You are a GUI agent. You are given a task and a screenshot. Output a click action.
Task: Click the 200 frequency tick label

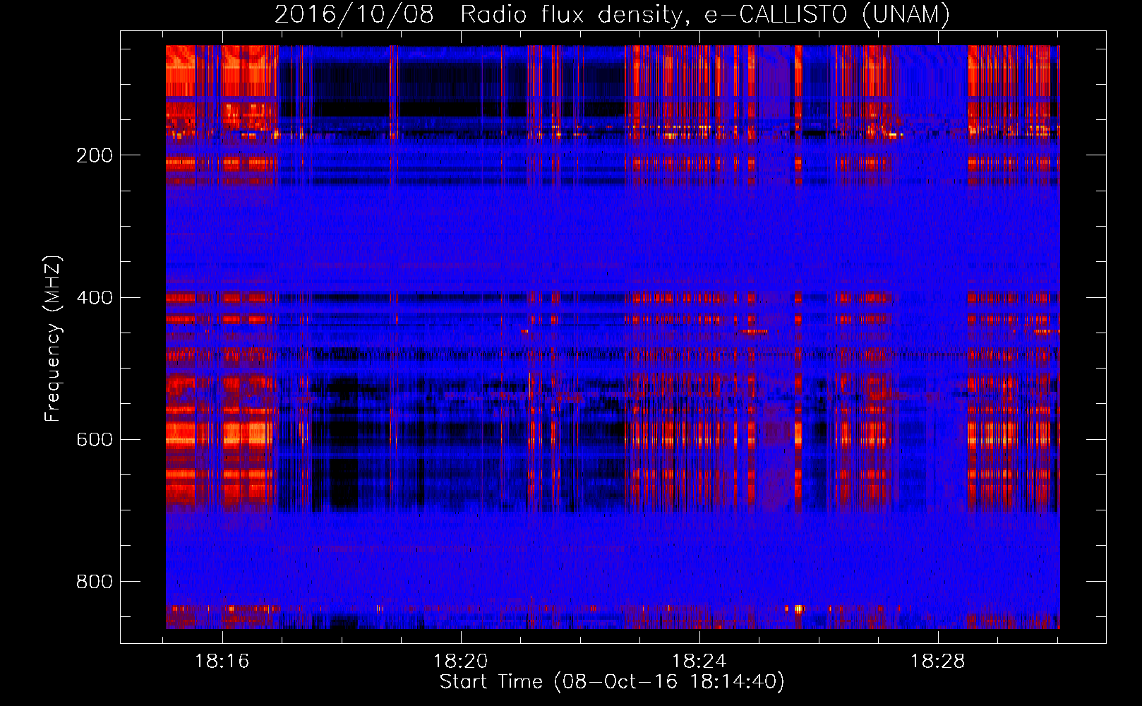pyautogui.click(x=95, y=155)
